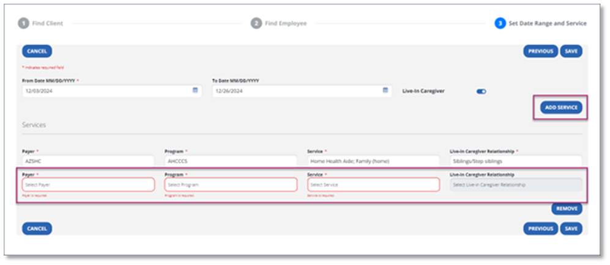Open the empty Select Program dropdown

coord(231,184)
